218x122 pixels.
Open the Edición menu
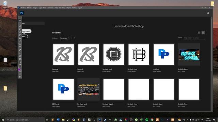[x=29, y=8]
